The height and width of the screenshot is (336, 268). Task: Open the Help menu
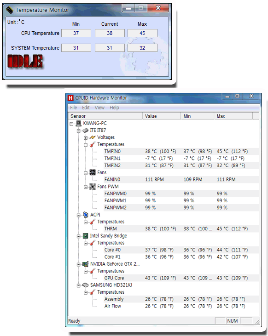(x=114, y=108)
